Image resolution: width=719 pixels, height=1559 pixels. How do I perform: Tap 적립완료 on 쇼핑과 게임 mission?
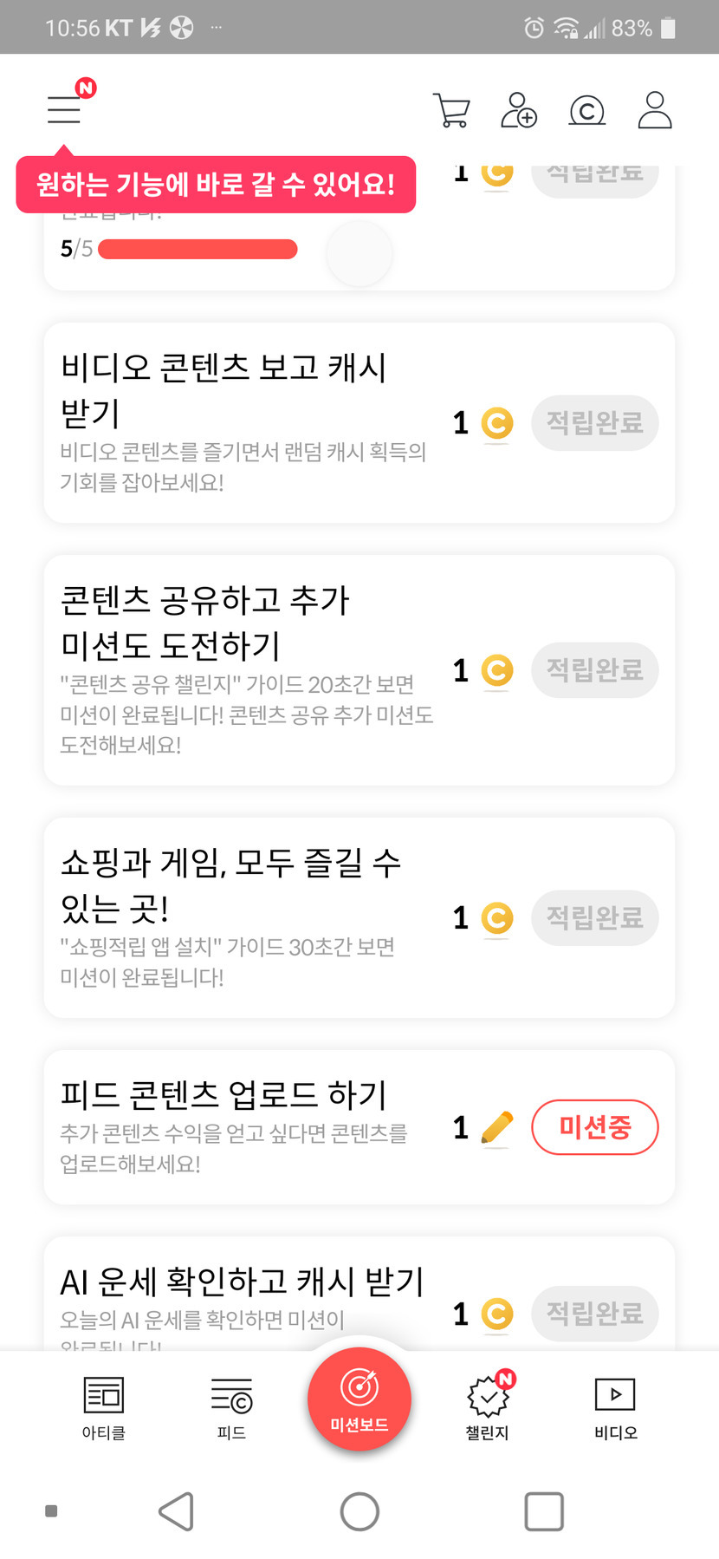click(x=594, y=917)
